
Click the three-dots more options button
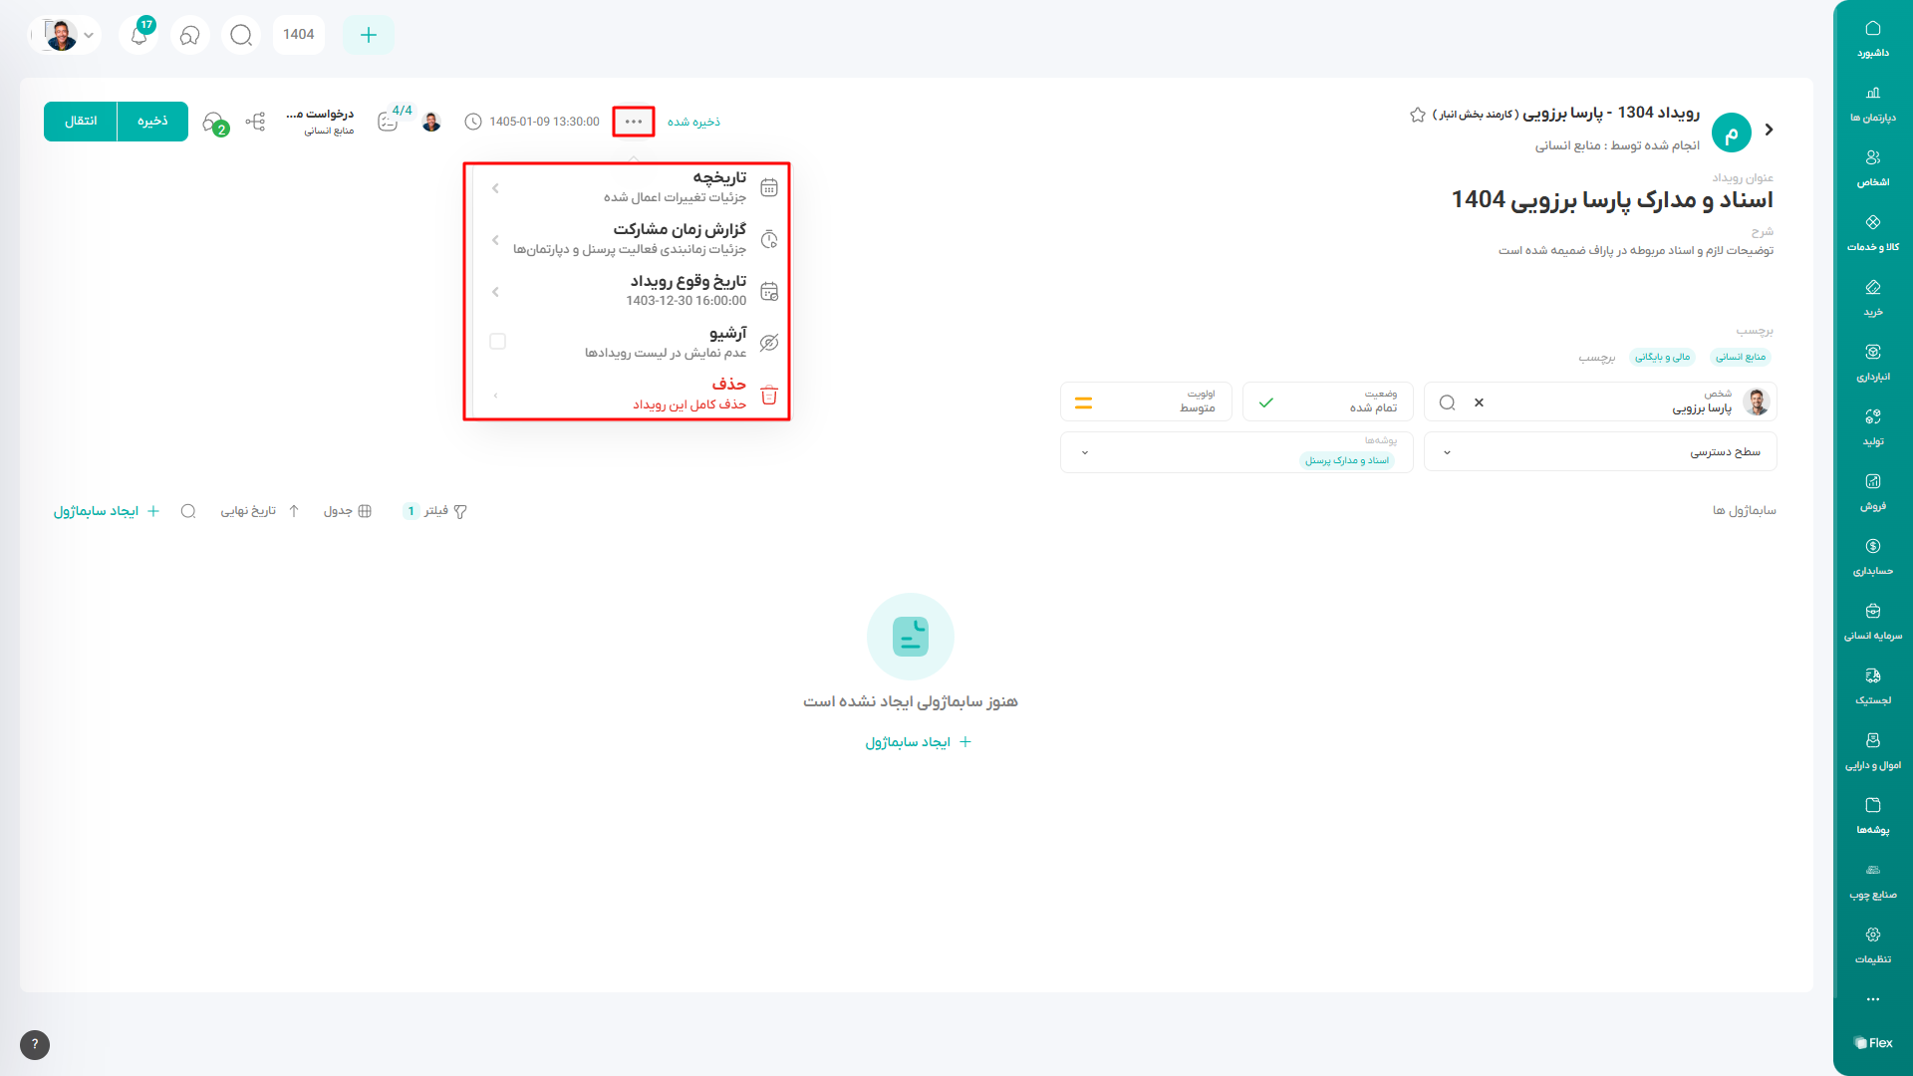click(x=634, y=122)
